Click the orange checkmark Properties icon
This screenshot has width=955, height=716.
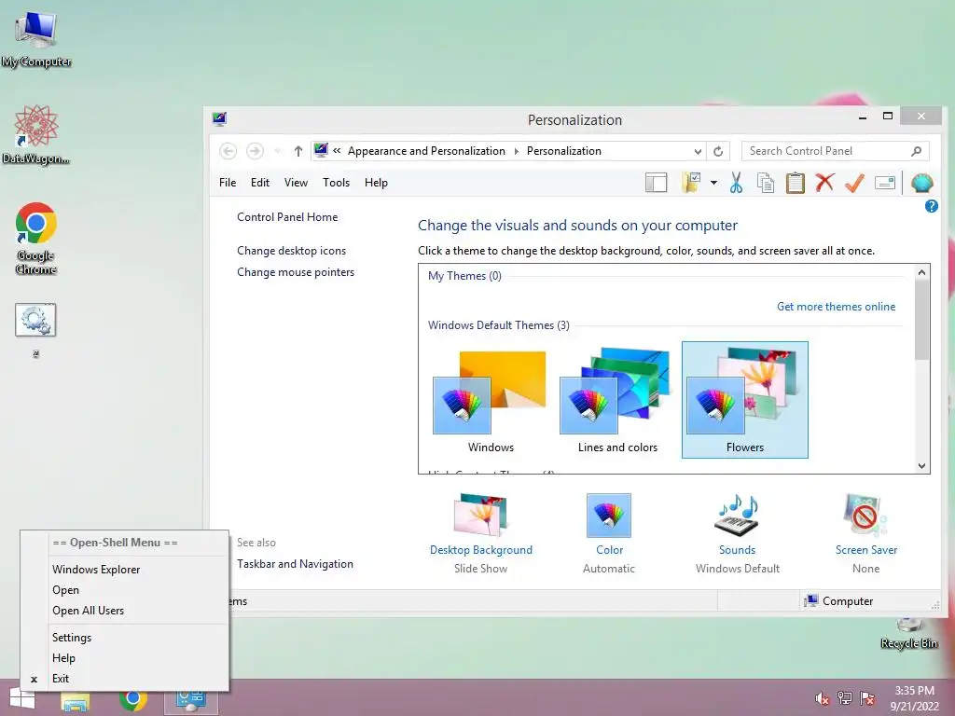854,183
